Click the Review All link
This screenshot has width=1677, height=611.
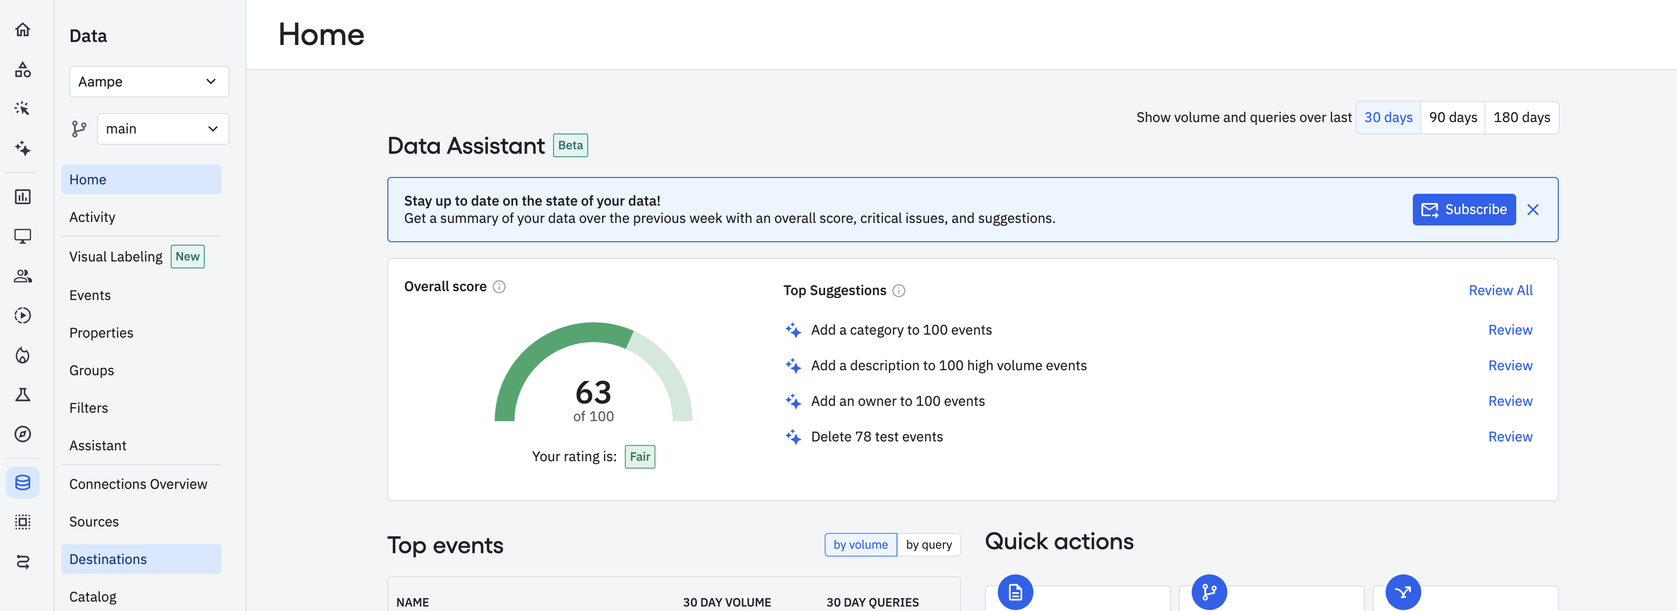(1500, 290)
